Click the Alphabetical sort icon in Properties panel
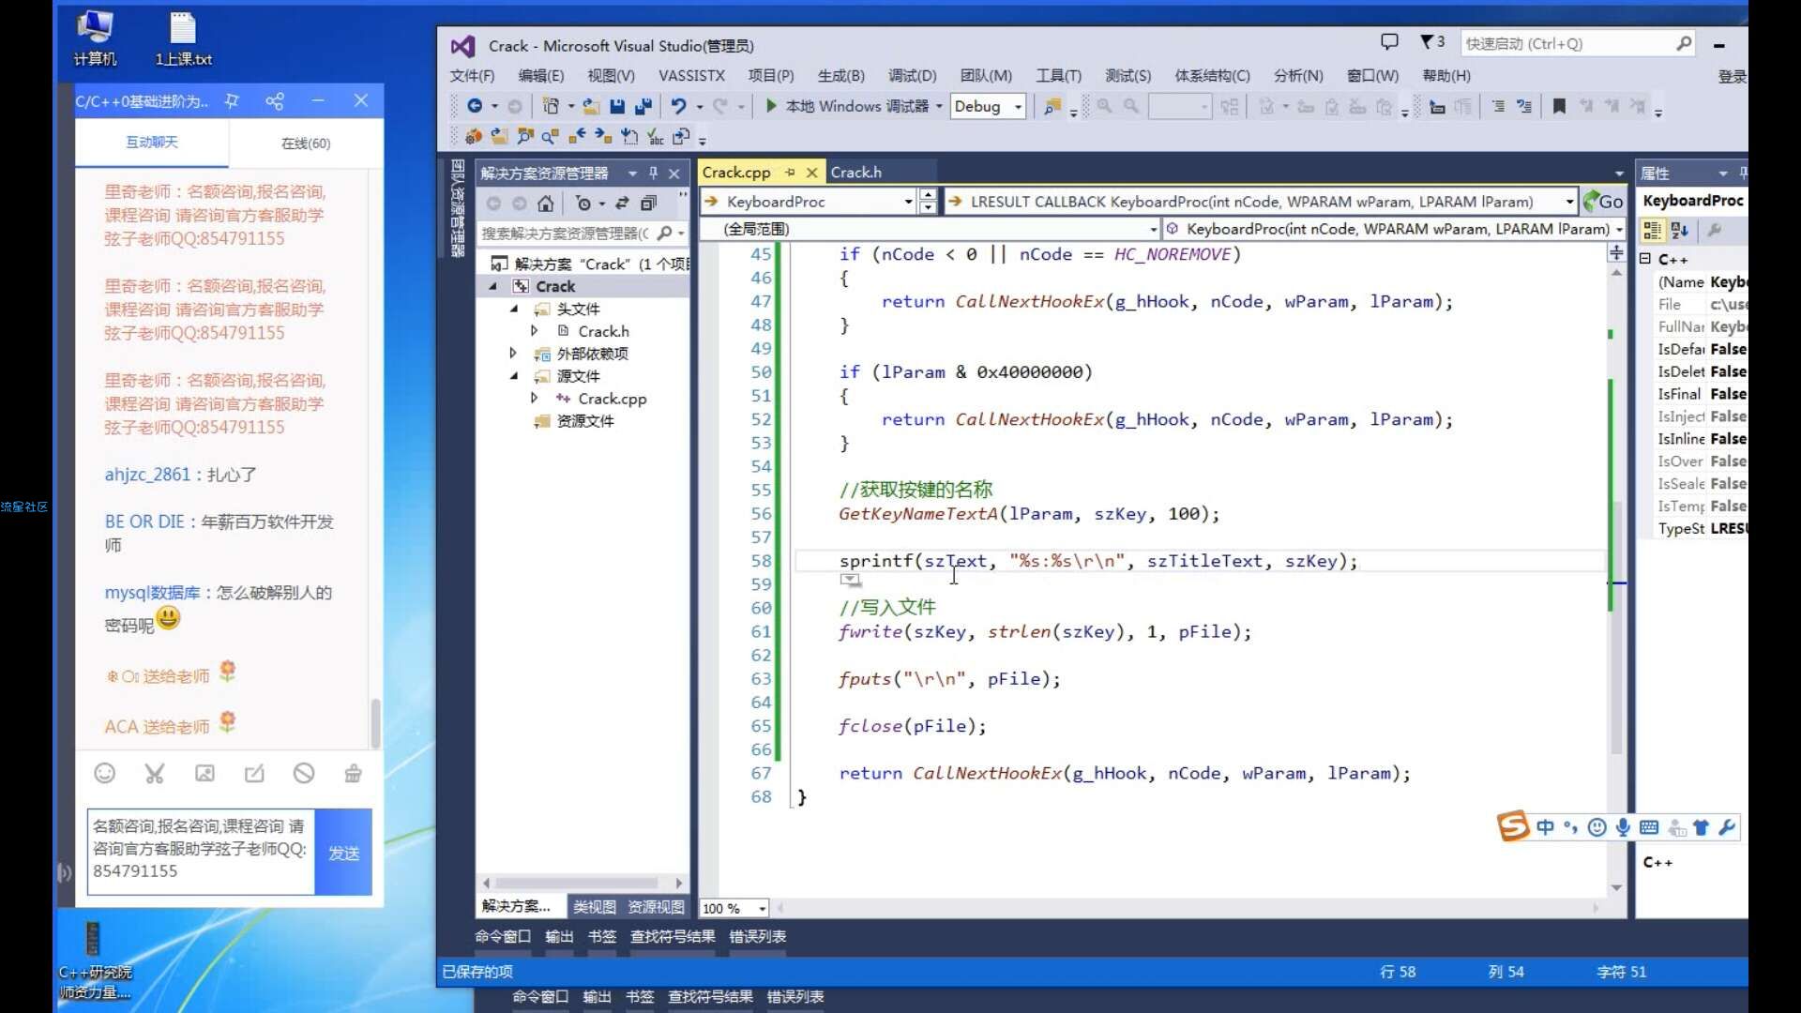The image size is (1801, 1013). tap(1679, 230)
